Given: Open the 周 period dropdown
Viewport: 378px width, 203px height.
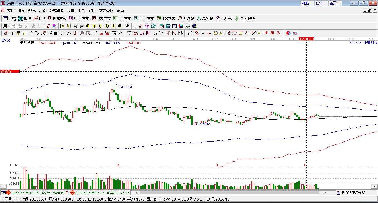Looking at the screenshot, I should click(x=7, y=26).
